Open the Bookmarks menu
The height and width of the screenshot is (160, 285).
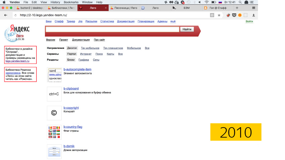(x=71, y=2)
